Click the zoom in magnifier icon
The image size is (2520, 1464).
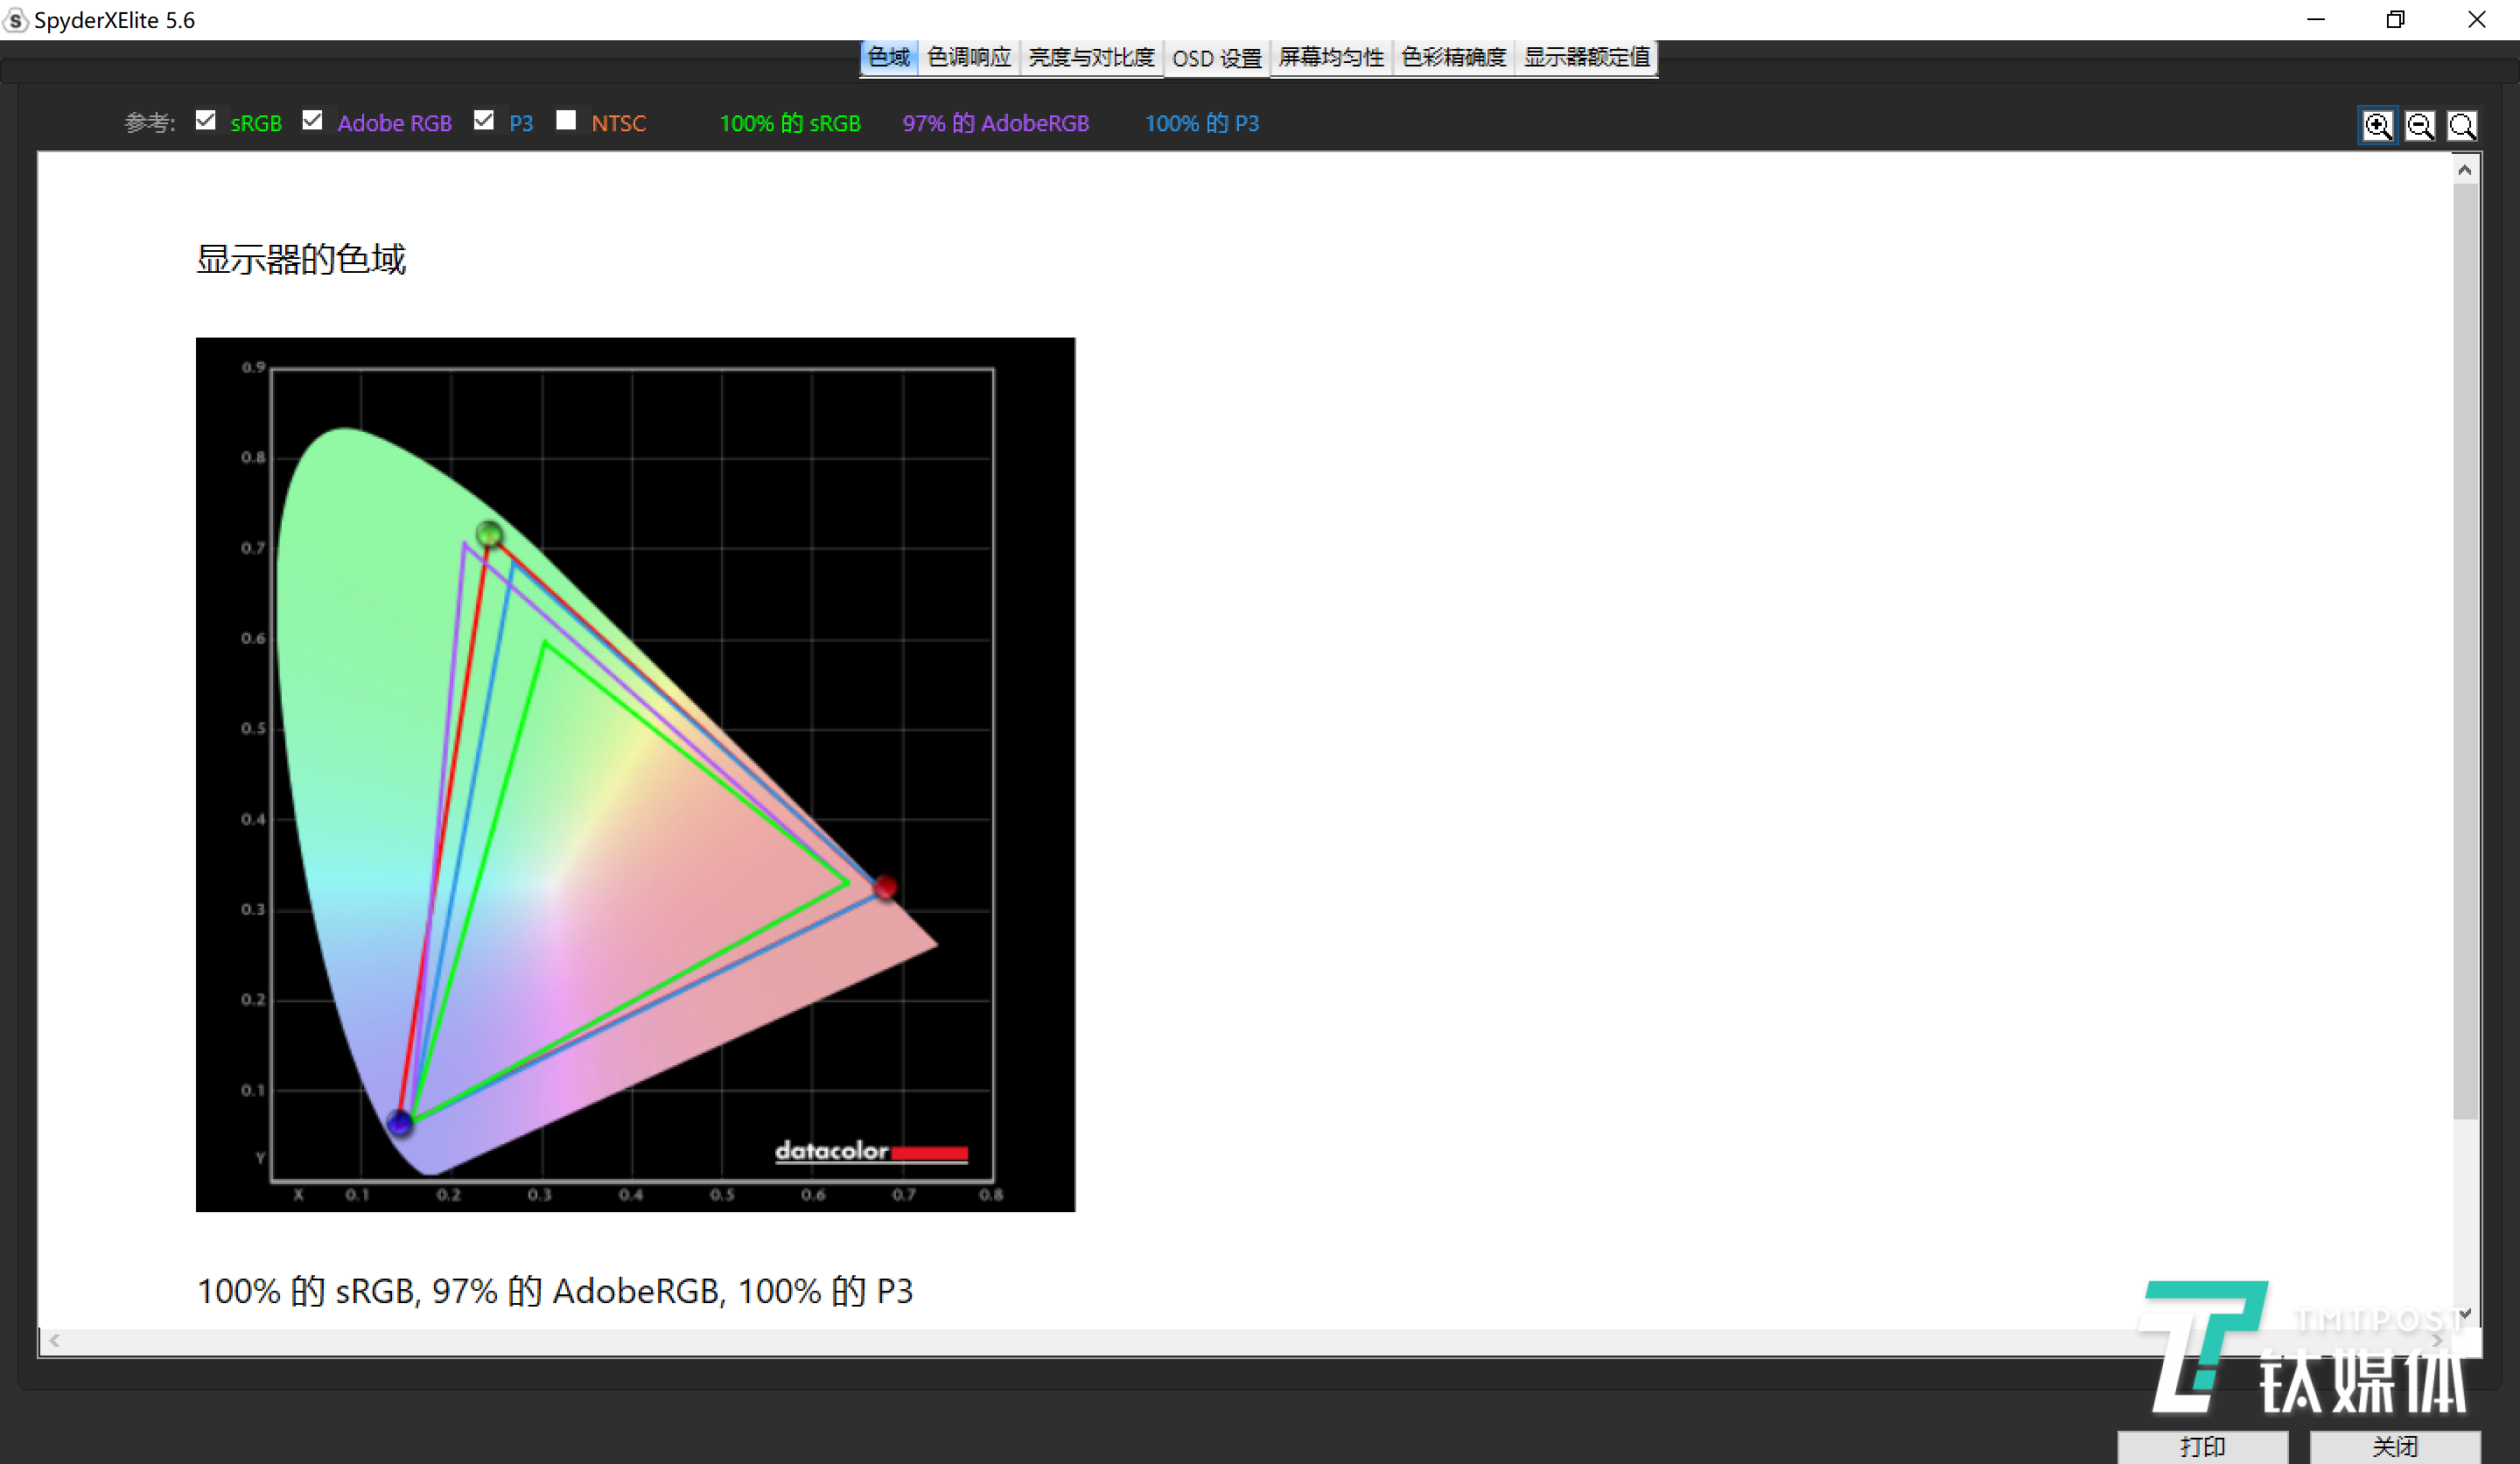pos(2377,126)
